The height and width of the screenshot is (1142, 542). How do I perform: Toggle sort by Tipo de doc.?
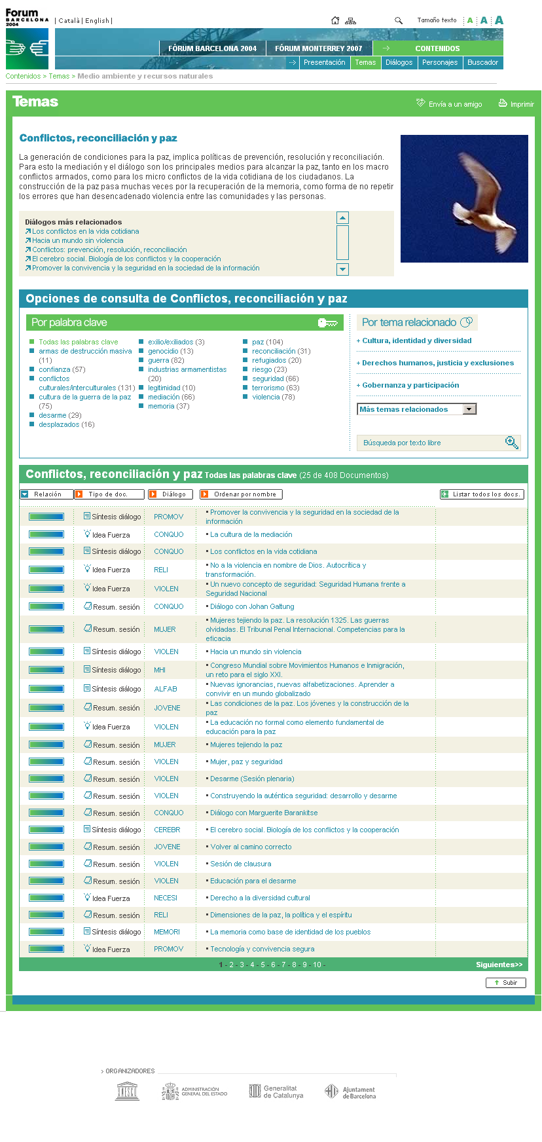[x=109, y=494]
